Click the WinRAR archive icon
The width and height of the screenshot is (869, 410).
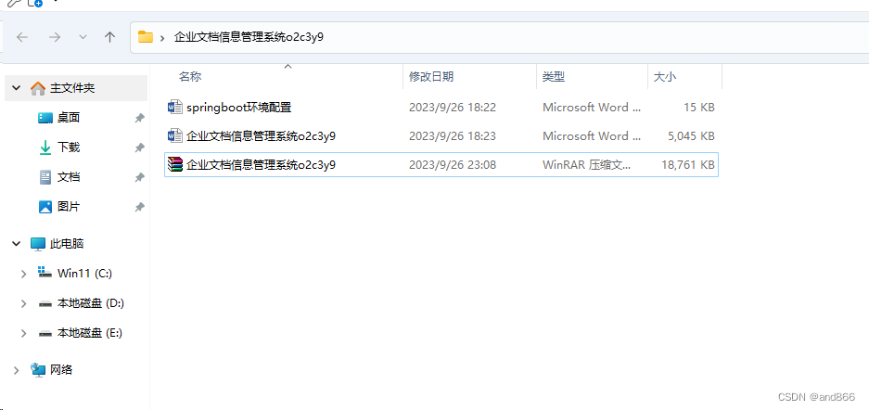174,164
